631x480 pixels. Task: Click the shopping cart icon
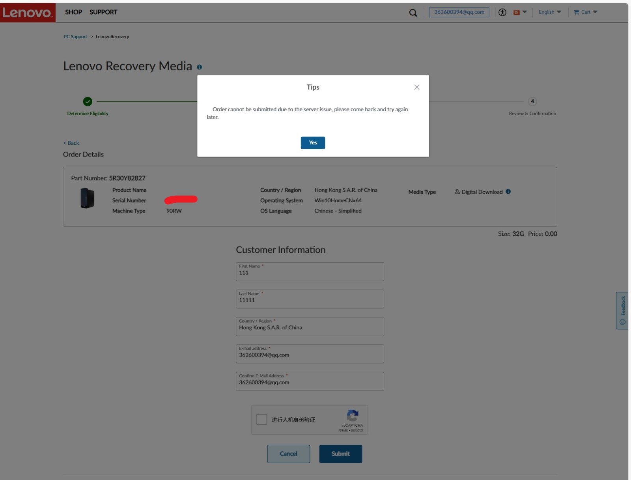pyautogui.click(x=576, y=12)
